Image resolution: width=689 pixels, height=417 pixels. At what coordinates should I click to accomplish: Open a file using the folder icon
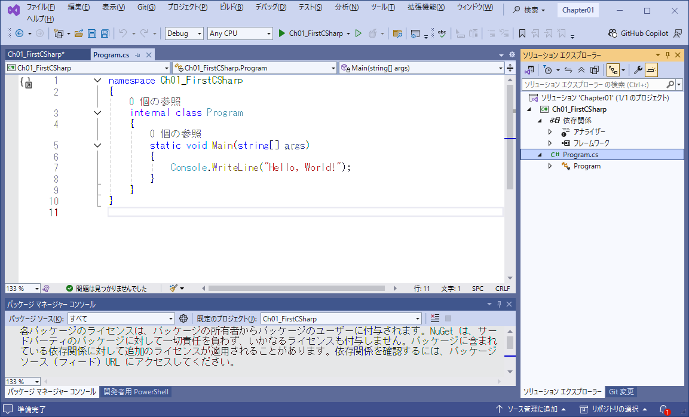(79, 33)
